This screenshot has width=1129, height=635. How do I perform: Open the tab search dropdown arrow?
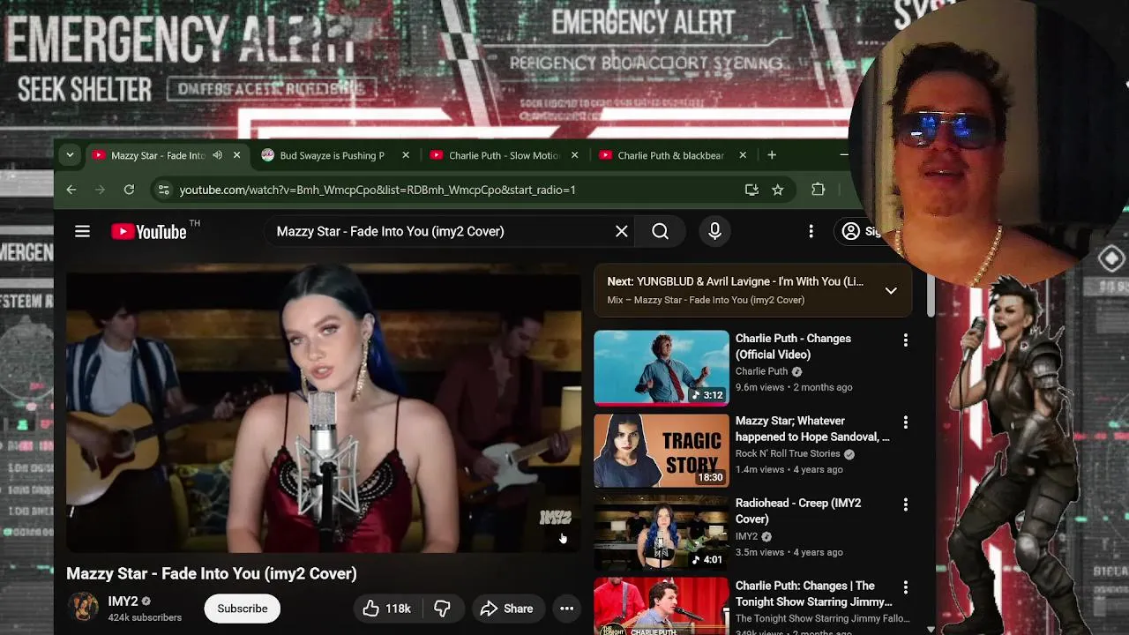[x=70, y=155]
